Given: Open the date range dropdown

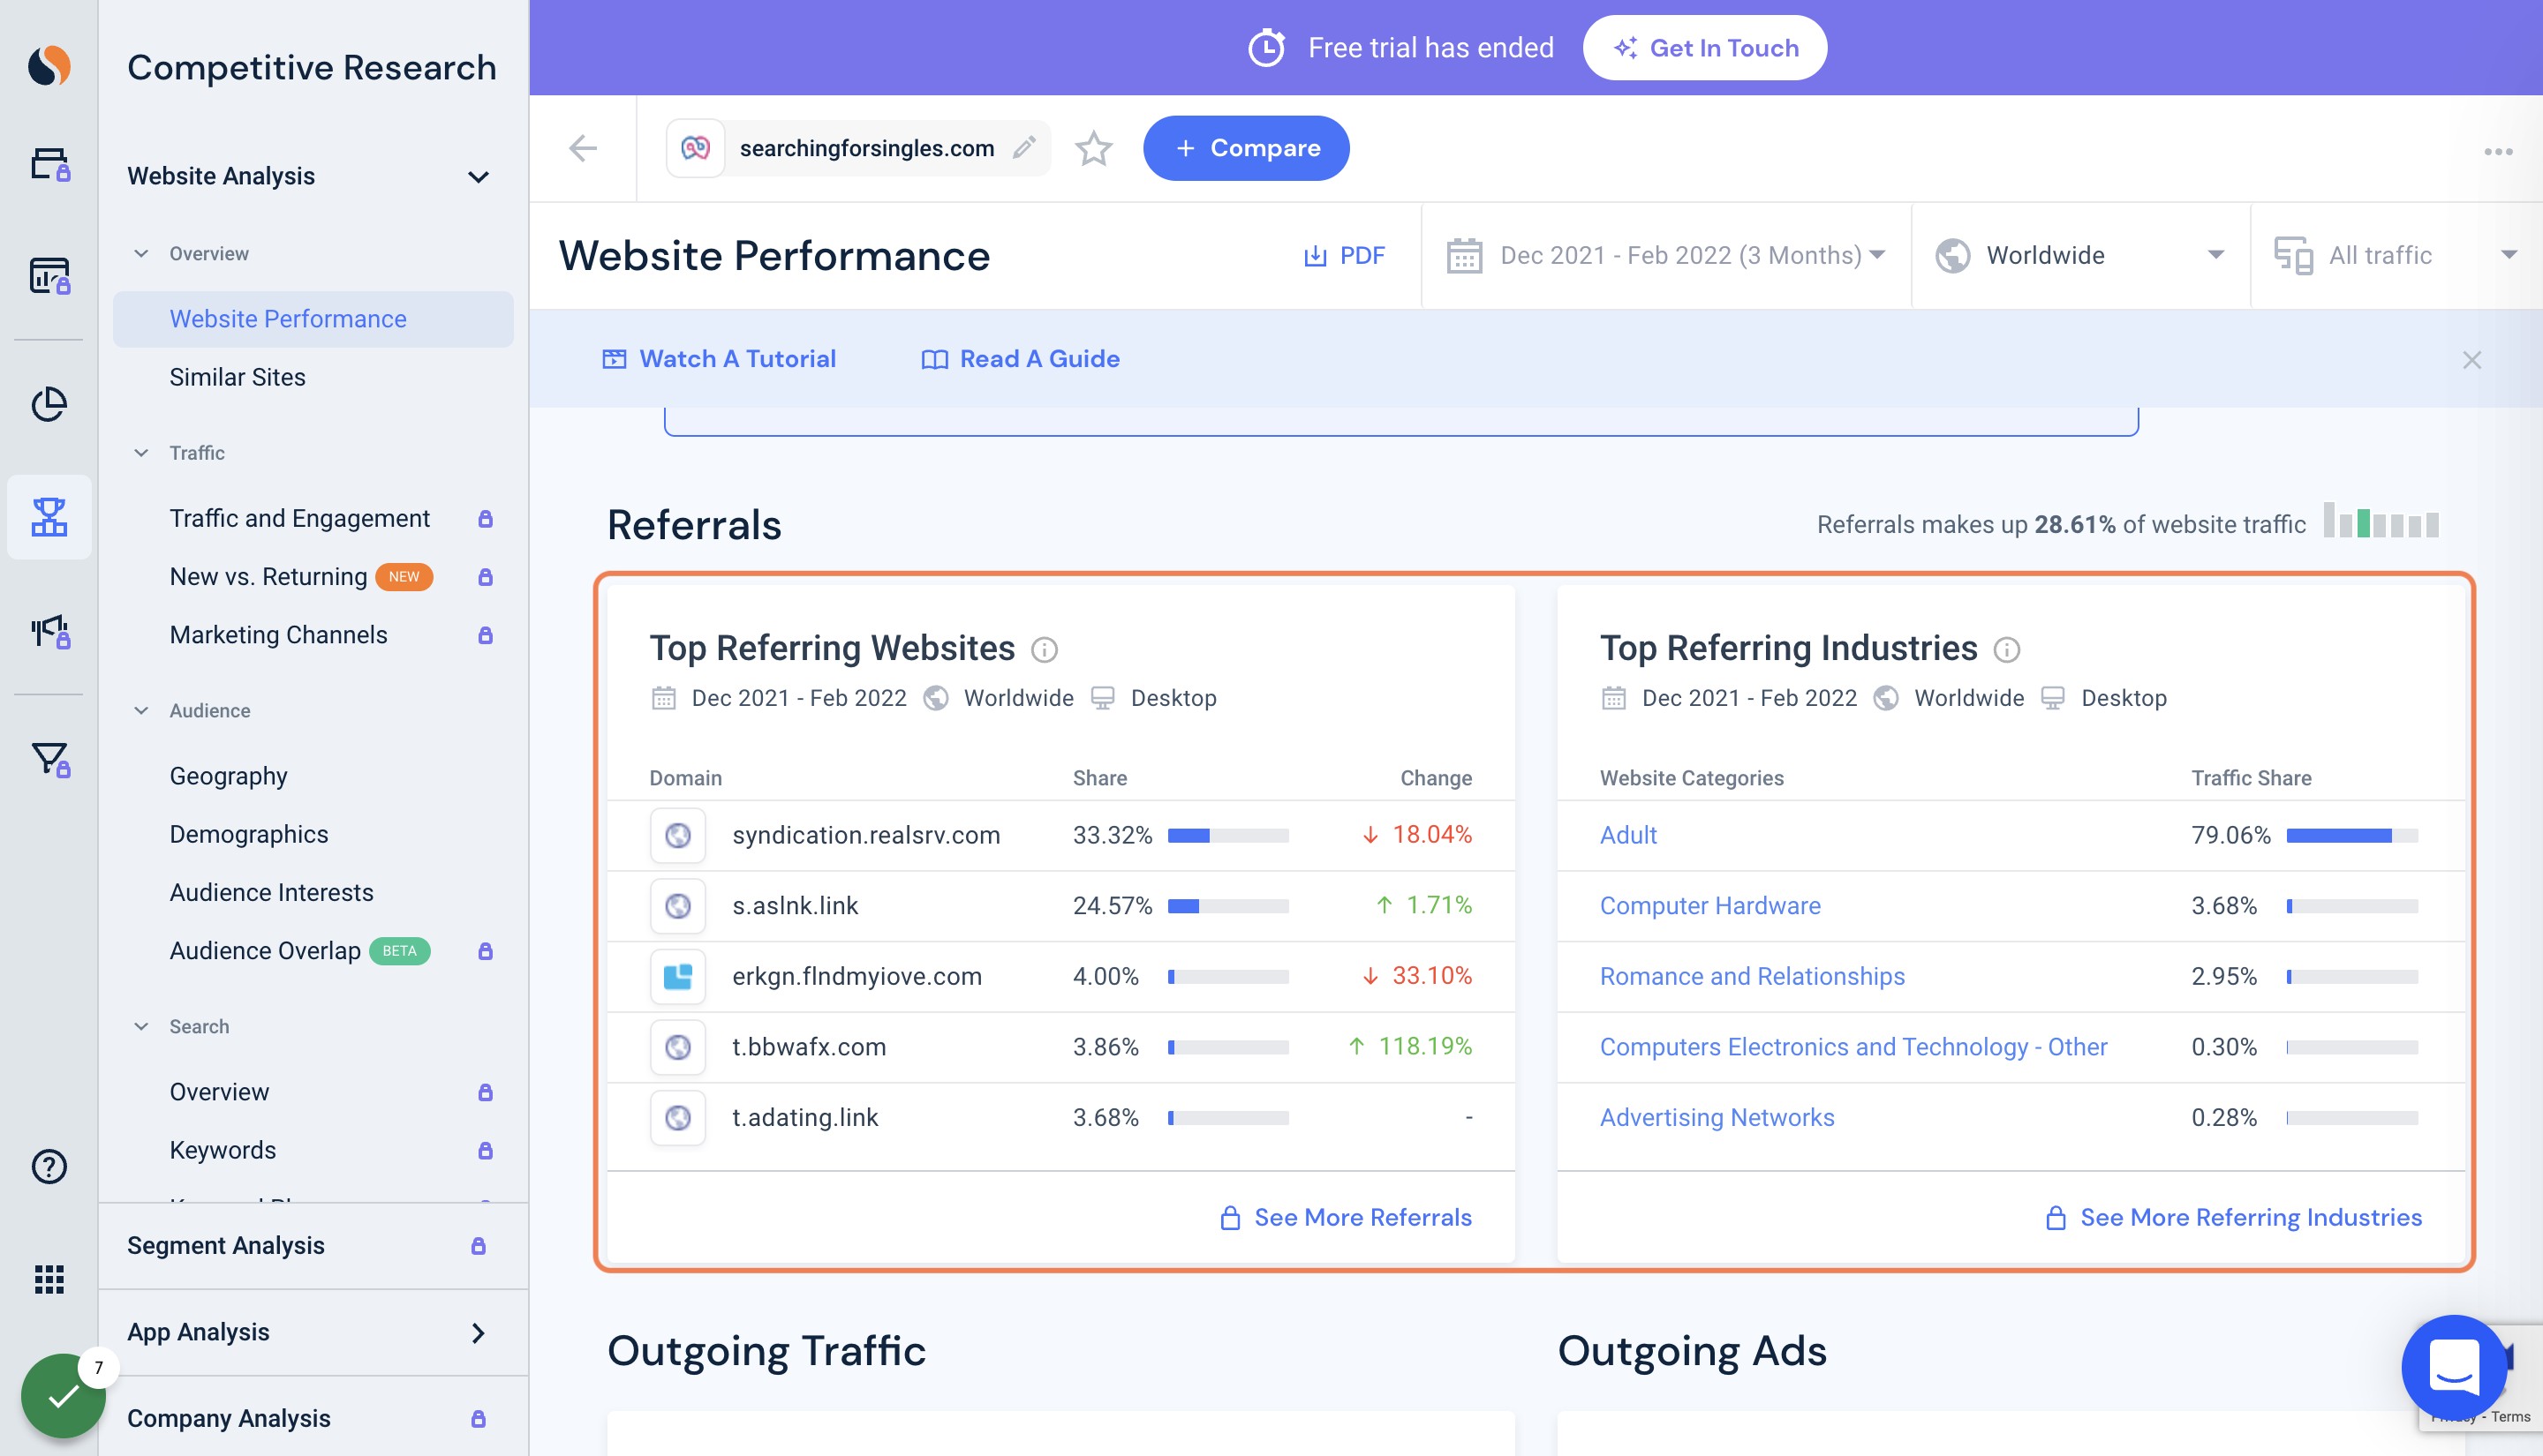Looking at the screenshot, I should 1665,256.
